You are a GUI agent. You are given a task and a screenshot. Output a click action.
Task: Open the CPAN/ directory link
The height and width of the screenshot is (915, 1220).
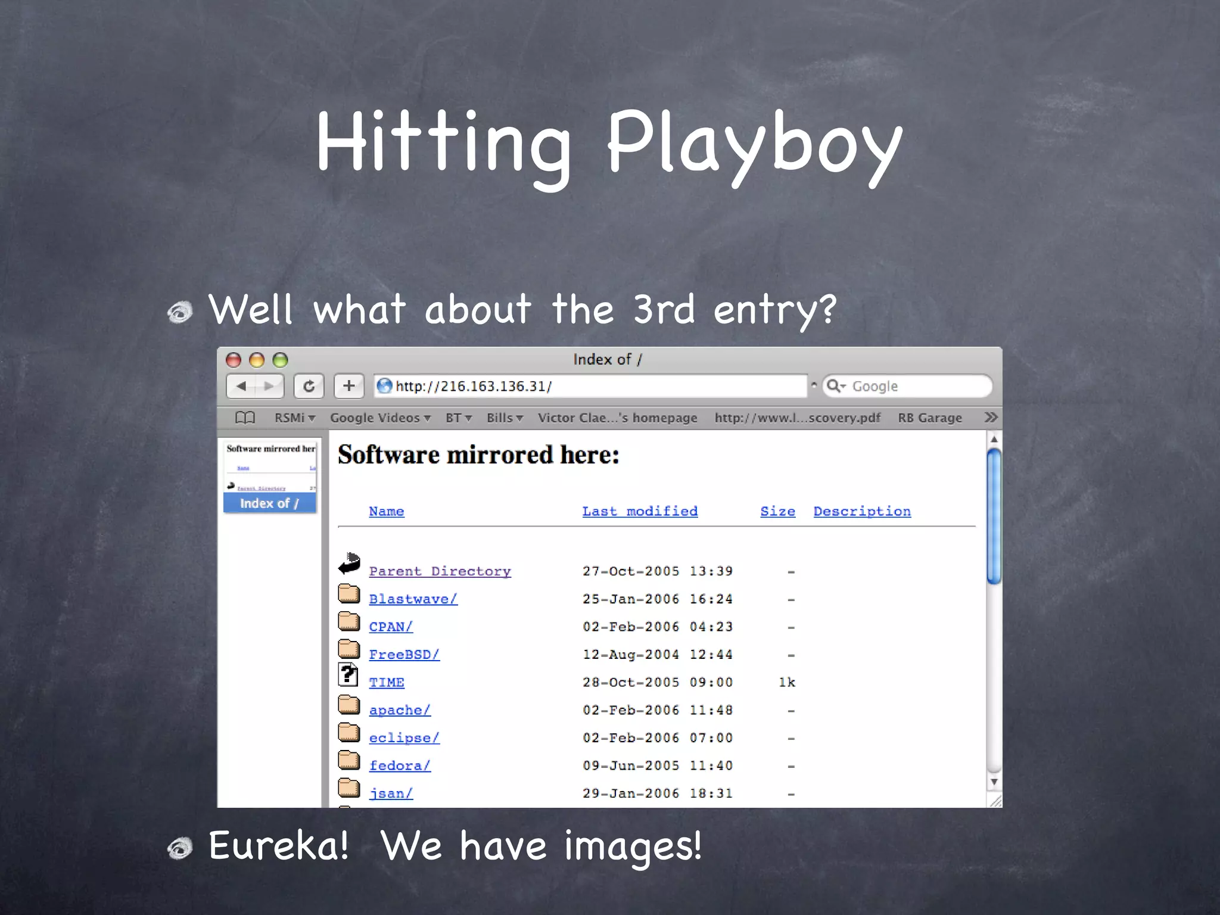pos(391,627)
